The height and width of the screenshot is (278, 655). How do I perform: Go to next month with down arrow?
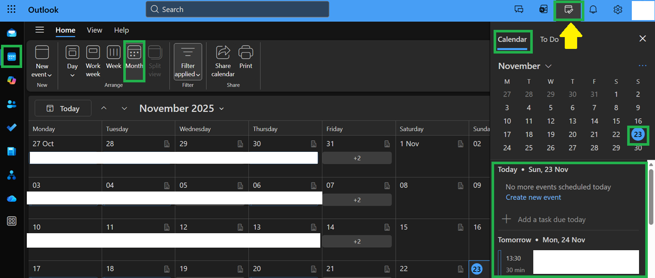coord(124,108)
